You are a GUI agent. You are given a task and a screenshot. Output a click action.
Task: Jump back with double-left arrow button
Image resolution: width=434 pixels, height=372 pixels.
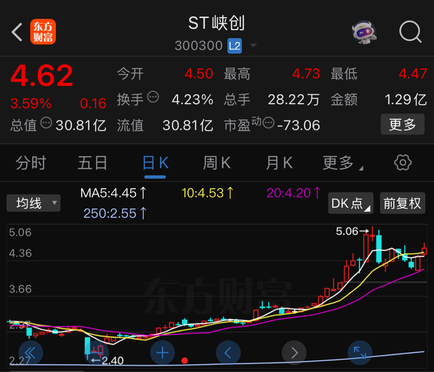pos(31,353)
